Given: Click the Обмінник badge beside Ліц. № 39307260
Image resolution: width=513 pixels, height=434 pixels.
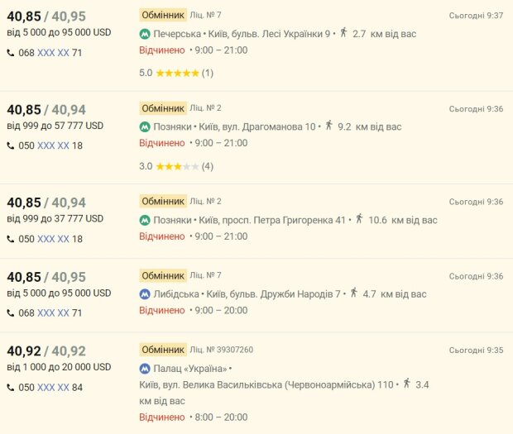Looking at the screenshot, I should tap(162, 350).
